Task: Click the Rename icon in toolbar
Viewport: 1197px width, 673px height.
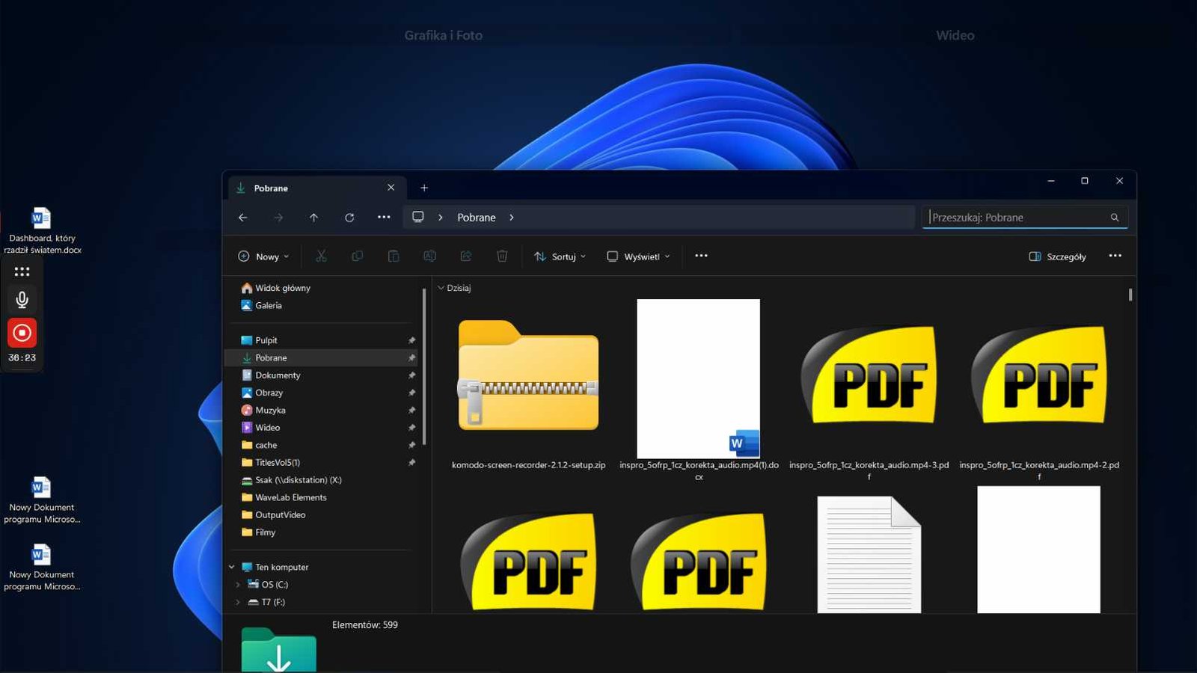Action: point(429,256)
